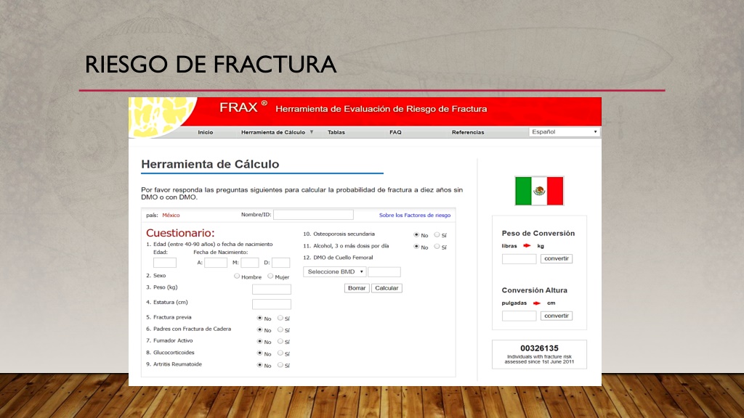Image resolution: width=744 pixels, height=418 pixels.
Task: Focus the birth year A field
Action: 215,263
